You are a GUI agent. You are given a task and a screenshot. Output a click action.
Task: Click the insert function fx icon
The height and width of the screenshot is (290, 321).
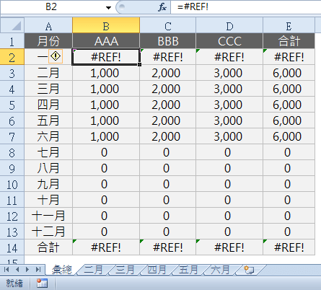click(x=162, y=7)
